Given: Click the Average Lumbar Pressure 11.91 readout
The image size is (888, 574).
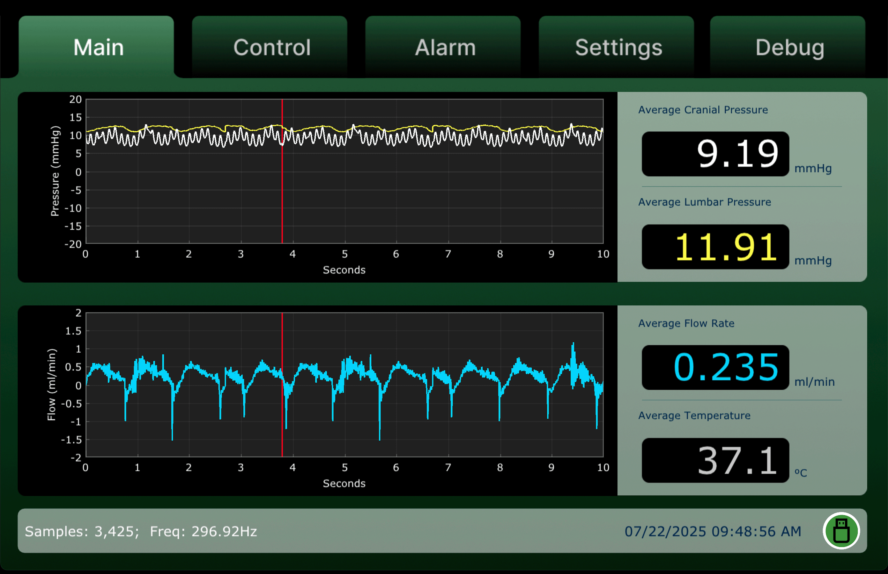Looking at the screenshot, I should [715, 247].
